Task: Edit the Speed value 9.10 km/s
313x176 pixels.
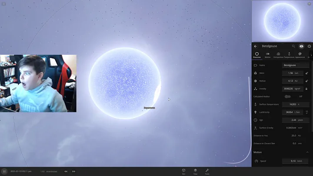Action: [295, 161]
